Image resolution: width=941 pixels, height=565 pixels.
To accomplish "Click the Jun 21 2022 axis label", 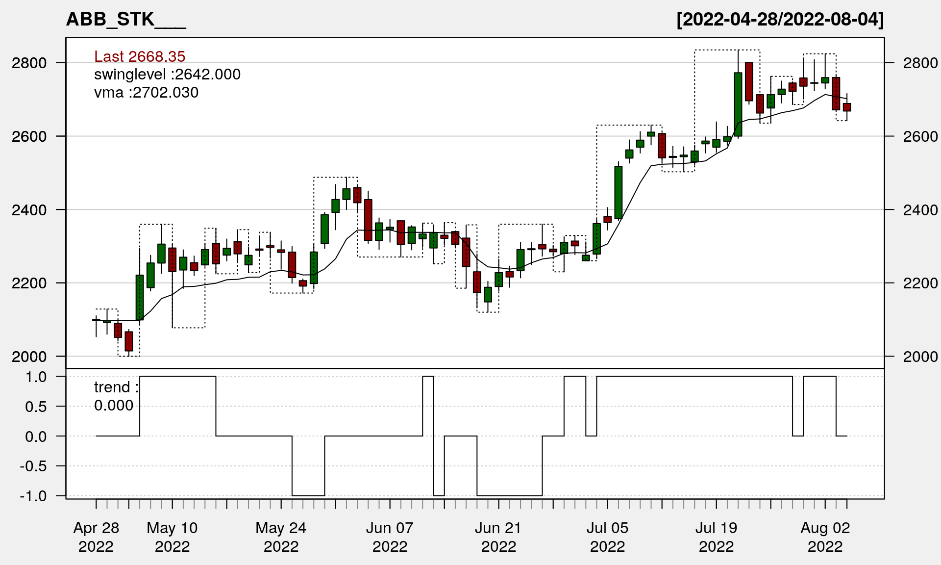I will (498, 537).
